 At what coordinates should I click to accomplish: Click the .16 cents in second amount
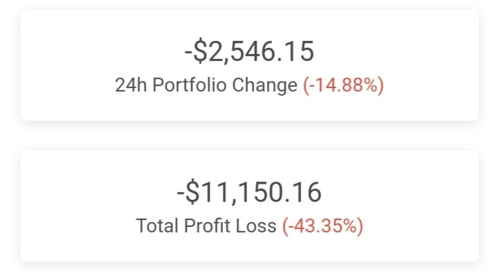point(303,192)
